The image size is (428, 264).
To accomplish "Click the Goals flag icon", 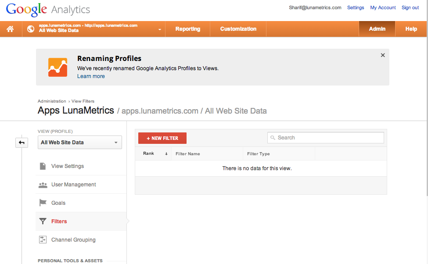I will [43, 203].
